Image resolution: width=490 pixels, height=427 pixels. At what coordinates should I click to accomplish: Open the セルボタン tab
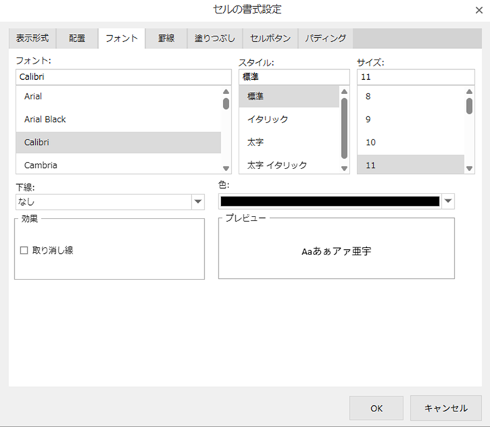tap(270, 39)
